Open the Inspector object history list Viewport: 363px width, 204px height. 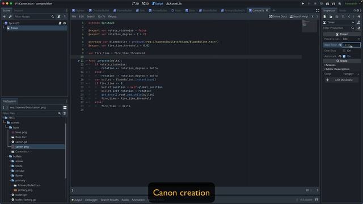(x=359, y=16)
